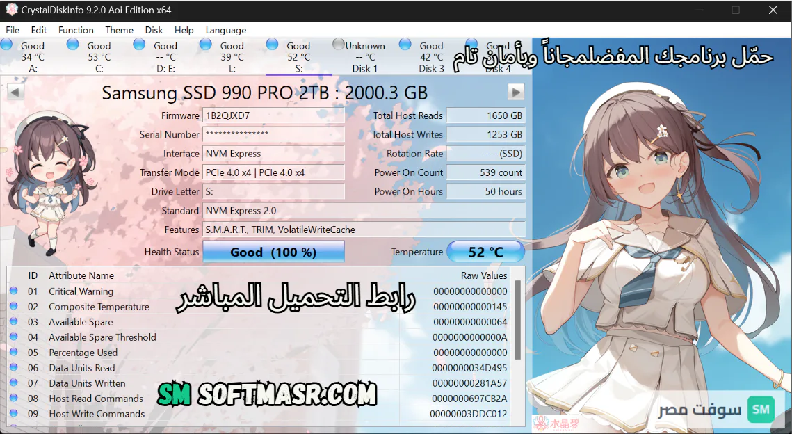This screenshot has height=434, width=792.
Task: Select the A: disk status orb
Action: [6, 45]
